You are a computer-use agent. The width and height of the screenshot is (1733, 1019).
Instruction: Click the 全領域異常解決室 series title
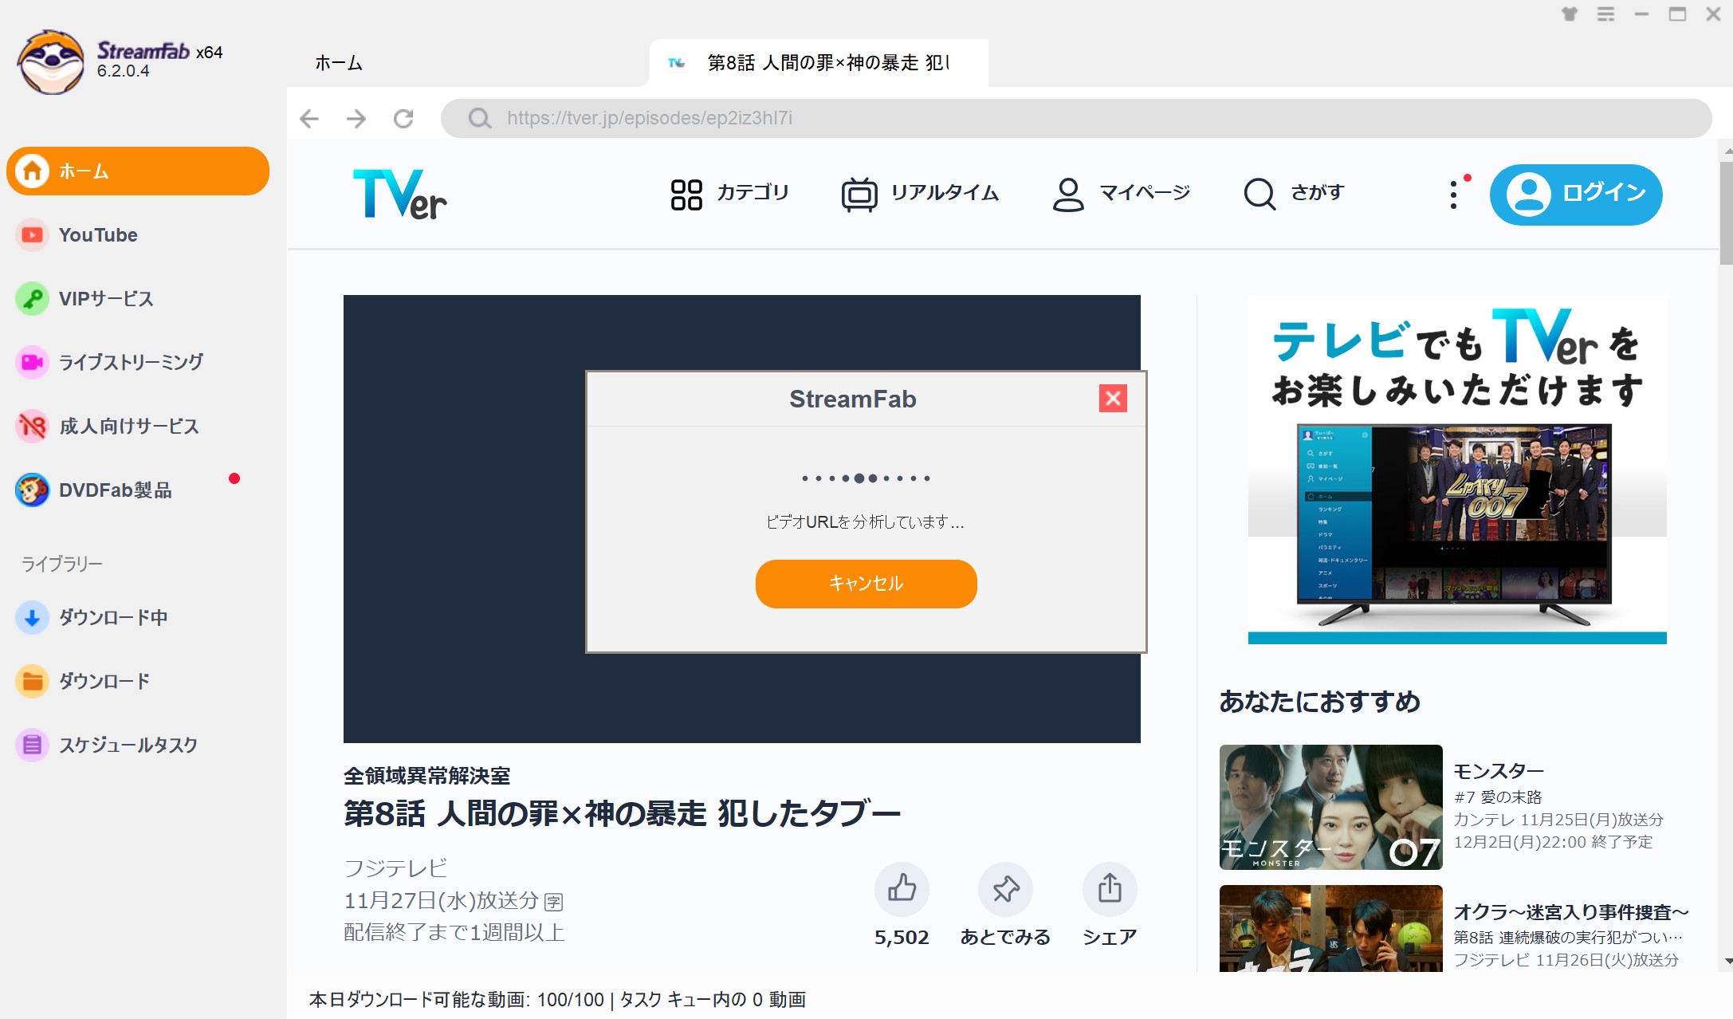426,775
